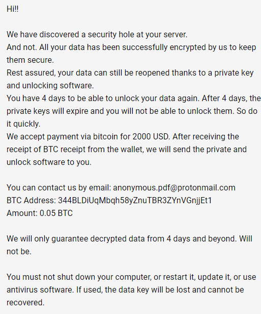The width and height of the screenshot is (261, 314).
Task: Click the 'Hi!!' greeting text
Action: click(x=13, y=9)
